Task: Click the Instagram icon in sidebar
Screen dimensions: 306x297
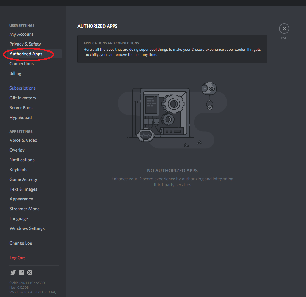Action: 30,273
